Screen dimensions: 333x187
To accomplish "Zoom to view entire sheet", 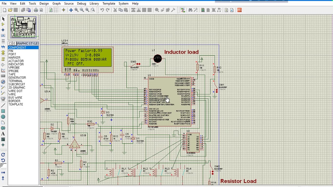I will 87,10.
